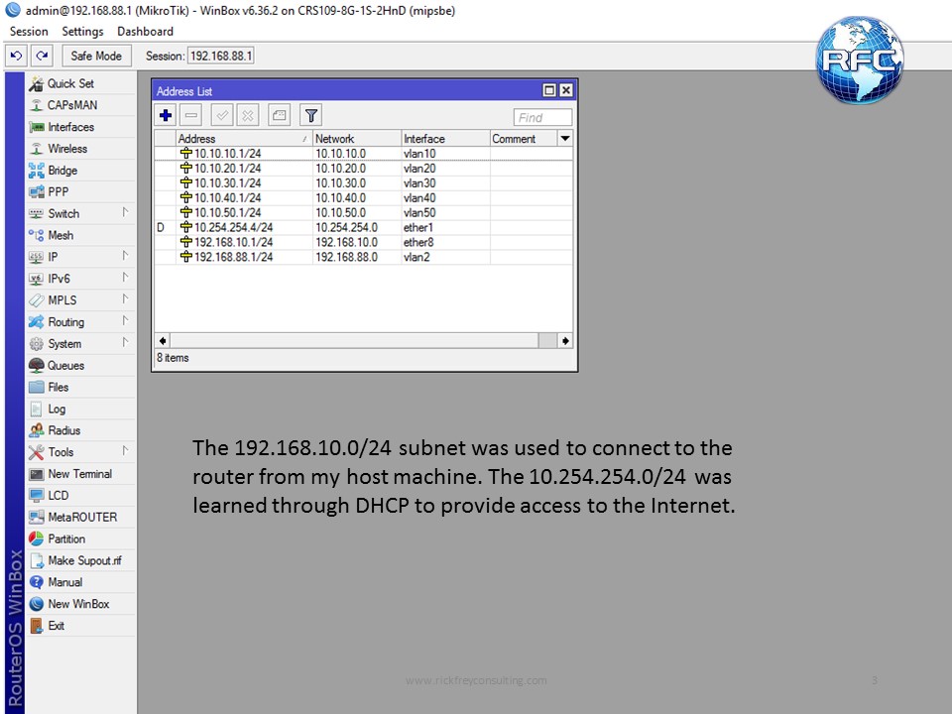
Task: Click the redo arrow icon
Action: point(40,57)
